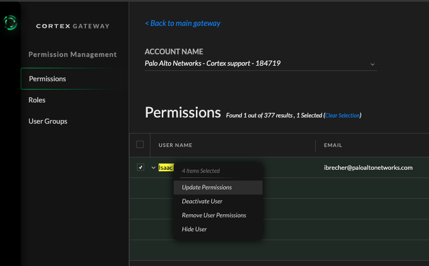Click the ibrecher@paloaltonetworks.com email cell
This screenshot has height=266, width=429.
(368, 168)
